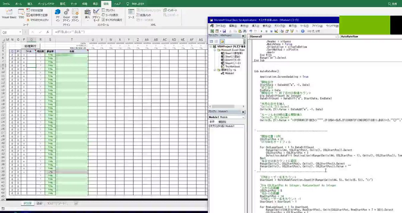
Task: Click View Code icon in Project pane
Action: 211,41
